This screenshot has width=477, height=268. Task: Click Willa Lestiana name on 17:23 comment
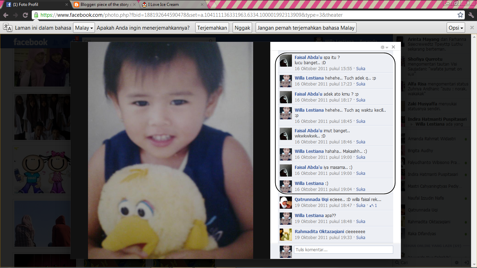click(309, 78)
